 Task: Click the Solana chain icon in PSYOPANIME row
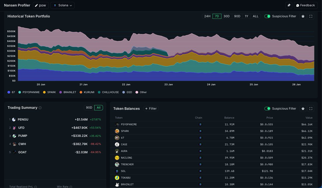[200, 124]
